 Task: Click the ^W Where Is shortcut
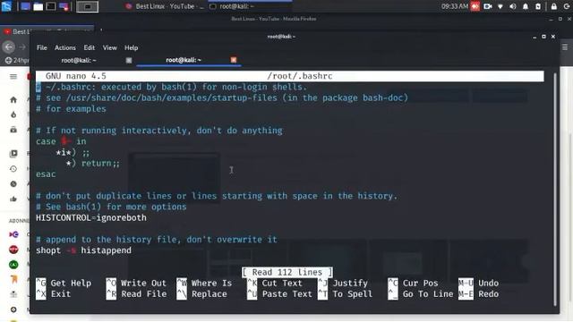pyautogui.click(x=204, y=284)
